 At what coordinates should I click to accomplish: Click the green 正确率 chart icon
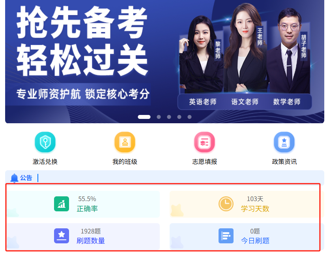(62, 204)
